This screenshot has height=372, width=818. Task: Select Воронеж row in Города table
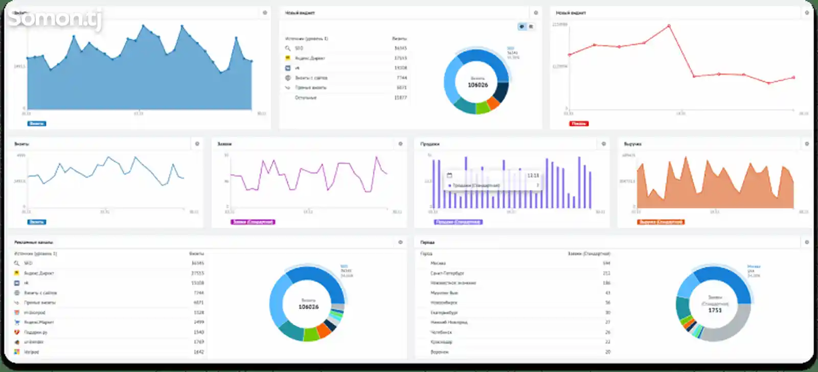[515, 352]
